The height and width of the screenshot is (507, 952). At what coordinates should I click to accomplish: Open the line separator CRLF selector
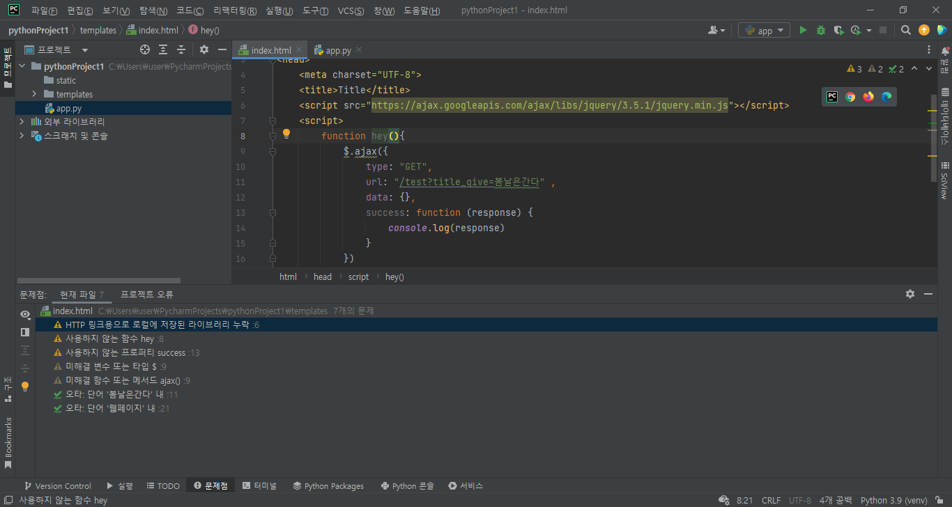[x=771, y=500]
